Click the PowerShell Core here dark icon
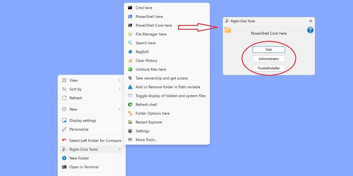Screen dimensions: 353x176 (x=130, y=25)
